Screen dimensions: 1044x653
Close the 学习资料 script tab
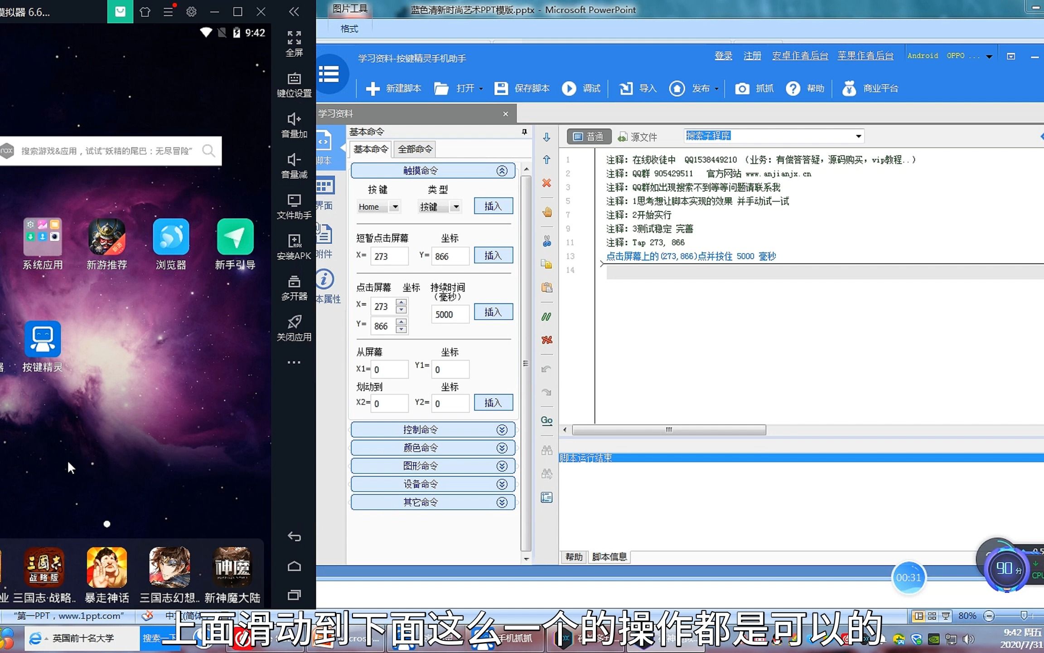(506, 114)
